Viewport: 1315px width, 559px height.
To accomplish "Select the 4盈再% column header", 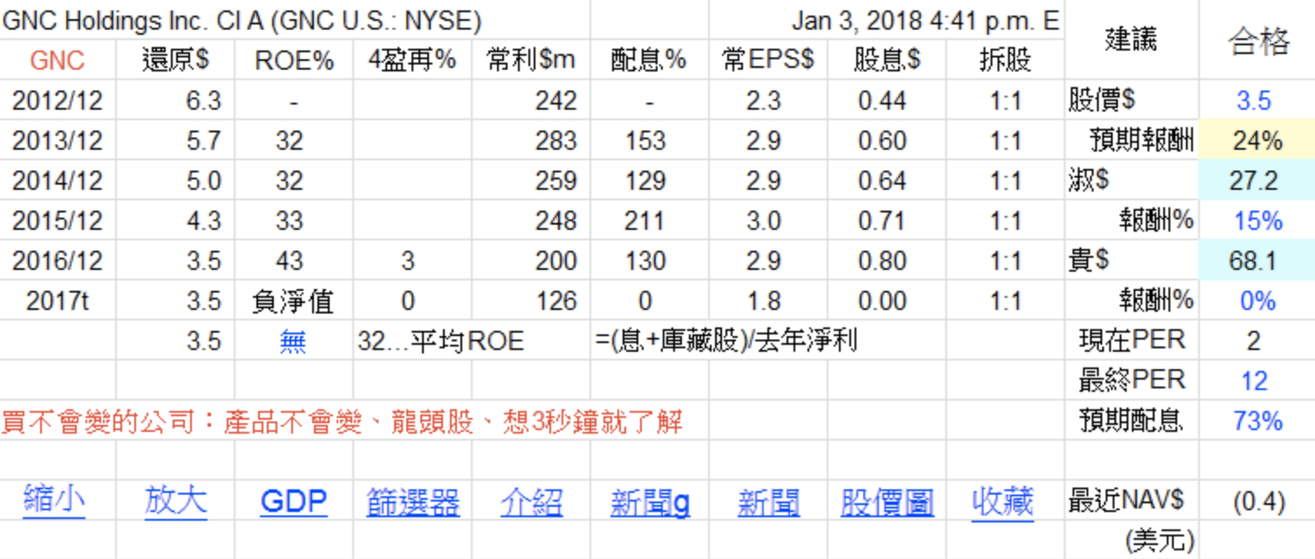I will [x=412, y=60].
